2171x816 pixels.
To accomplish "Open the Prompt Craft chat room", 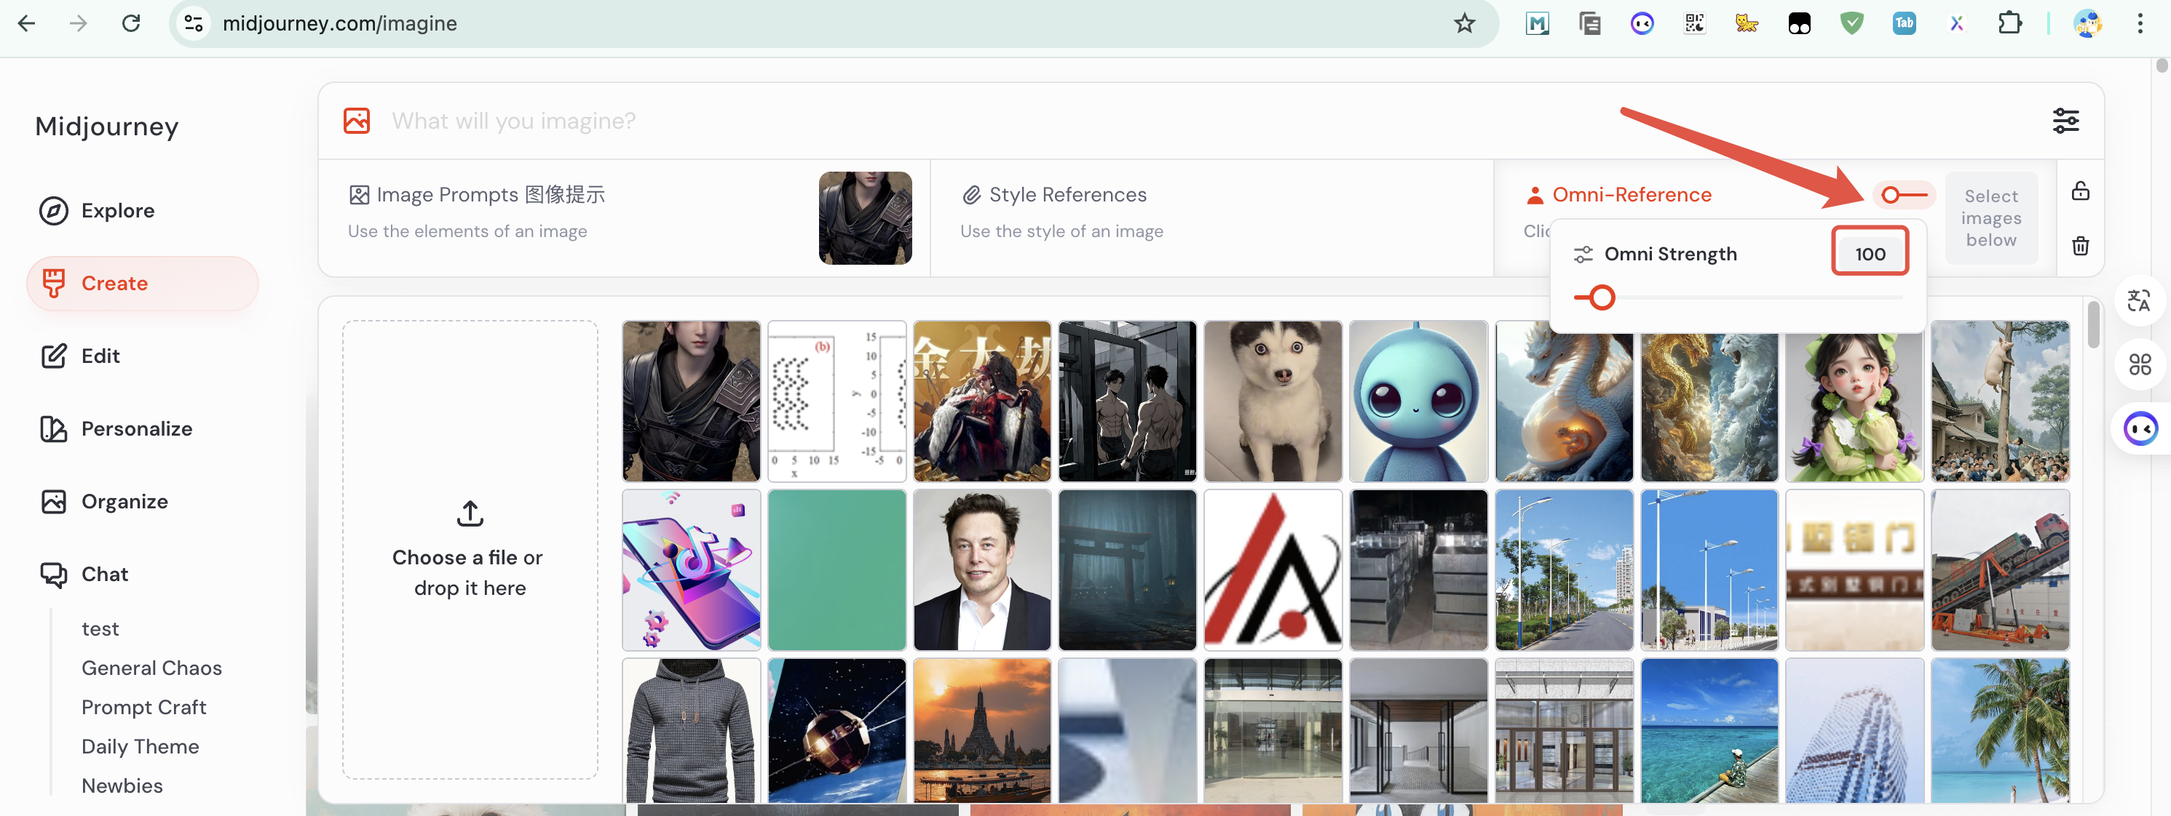I will (x=143, y=708).
